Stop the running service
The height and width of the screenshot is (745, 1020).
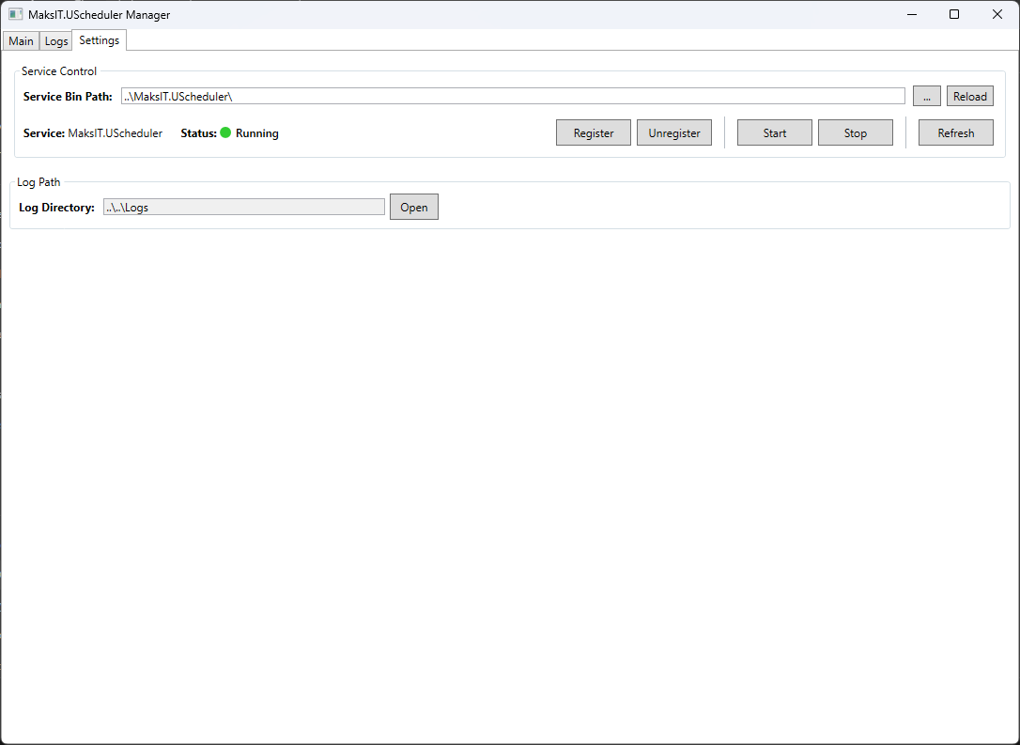tap(855, 132)
